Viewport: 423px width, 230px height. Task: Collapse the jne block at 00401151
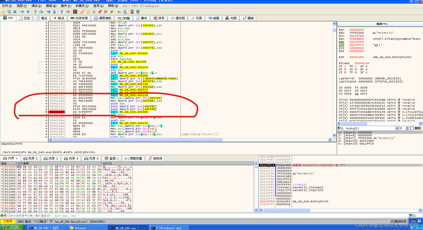[x=70, y=62]
